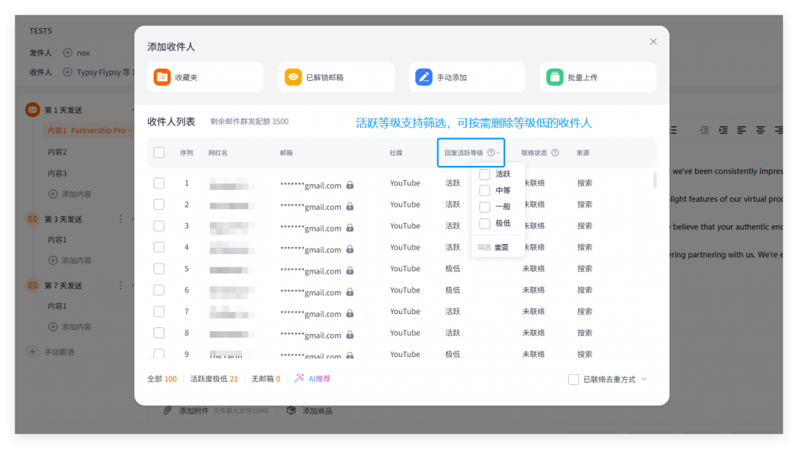Viewport: 798px width, 449px height.
Task: Collapse the 回复活跃等级 filter dropdown arrow
Action: (499, 153)
